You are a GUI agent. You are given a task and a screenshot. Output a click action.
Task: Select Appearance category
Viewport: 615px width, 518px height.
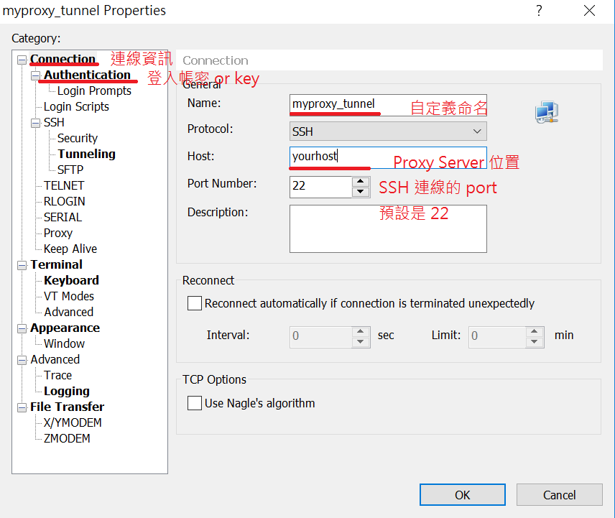click(65, 328)
